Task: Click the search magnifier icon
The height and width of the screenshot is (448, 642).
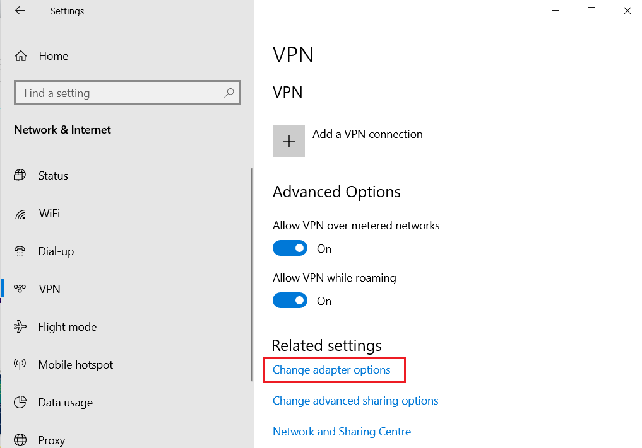Action: point(229,93)
